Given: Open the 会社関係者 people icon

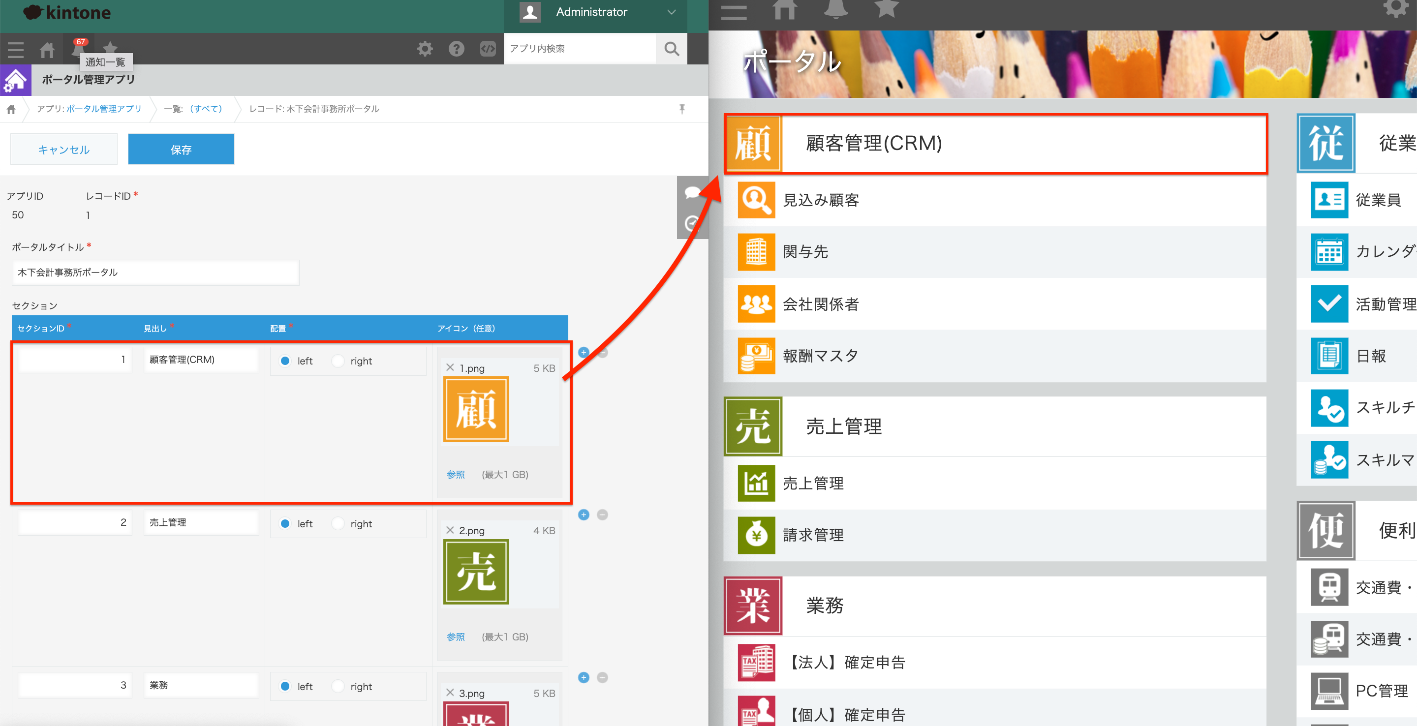Looking at the screenshot, I should coord(756,303).
